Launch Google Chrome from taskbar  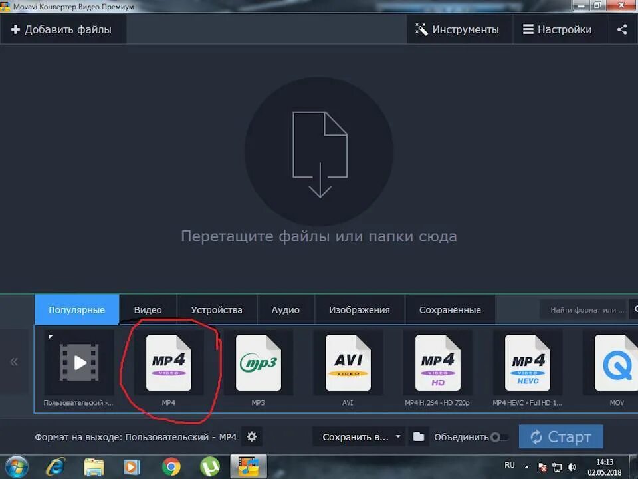pos(171,467)
